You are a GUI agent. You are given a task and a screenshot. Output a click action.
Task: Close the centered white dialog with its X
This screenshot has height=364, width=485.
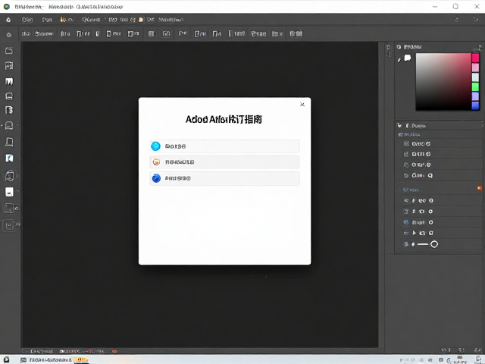point(302,105)
